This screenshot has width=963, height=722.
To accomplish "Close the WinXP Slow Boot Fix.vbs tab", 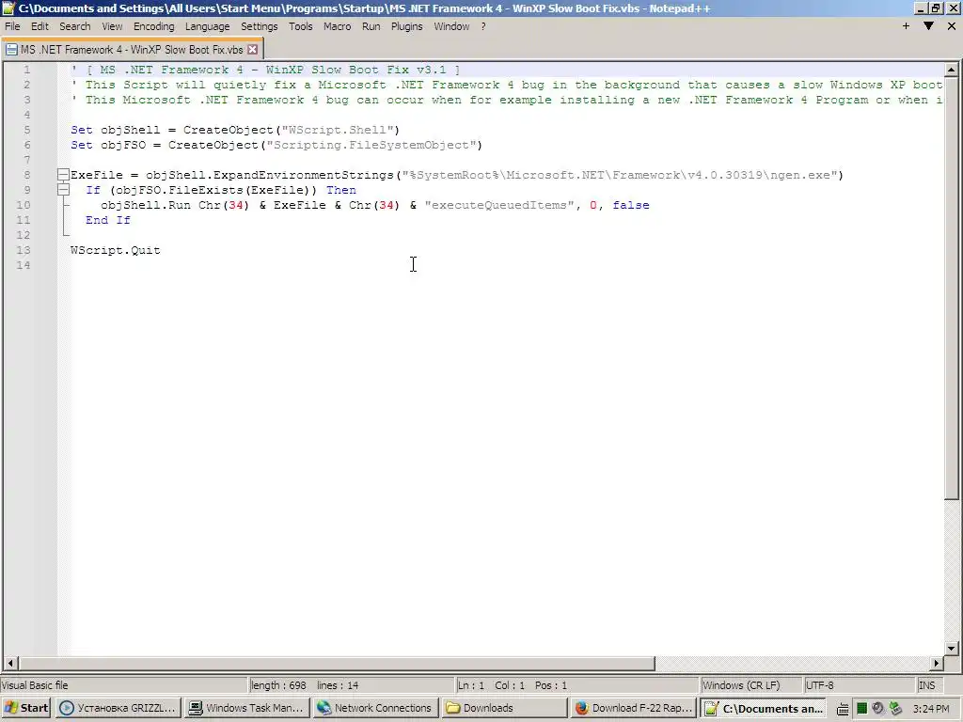I will (x=252, y=49).
